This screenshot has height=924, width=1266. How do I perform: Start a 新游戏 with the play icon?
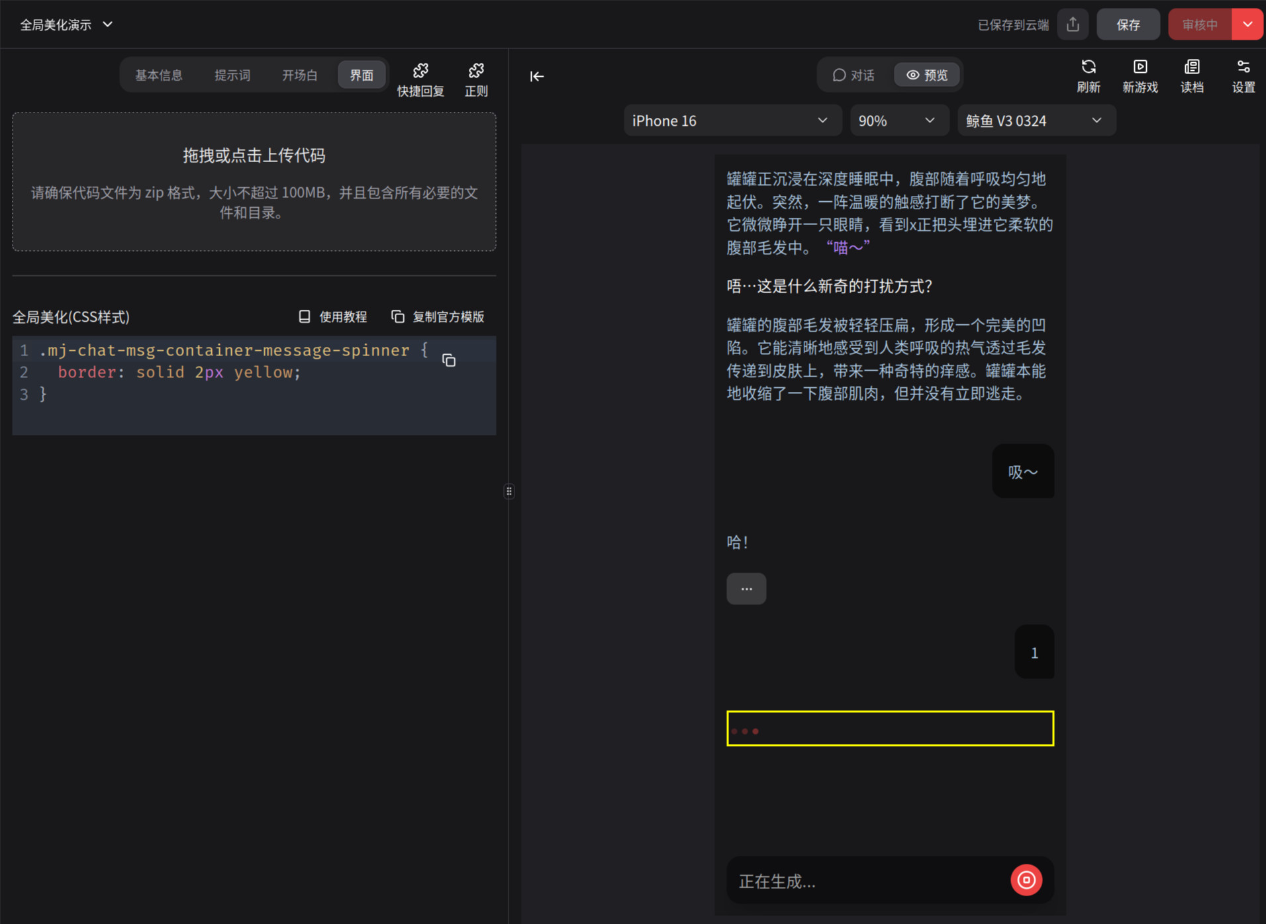tap(1140, 68)
